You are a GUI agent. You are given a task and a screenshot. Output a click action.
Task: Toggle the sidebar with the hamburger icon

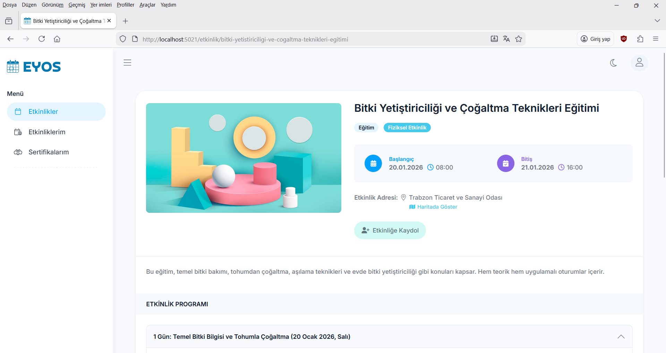point(127,63)
